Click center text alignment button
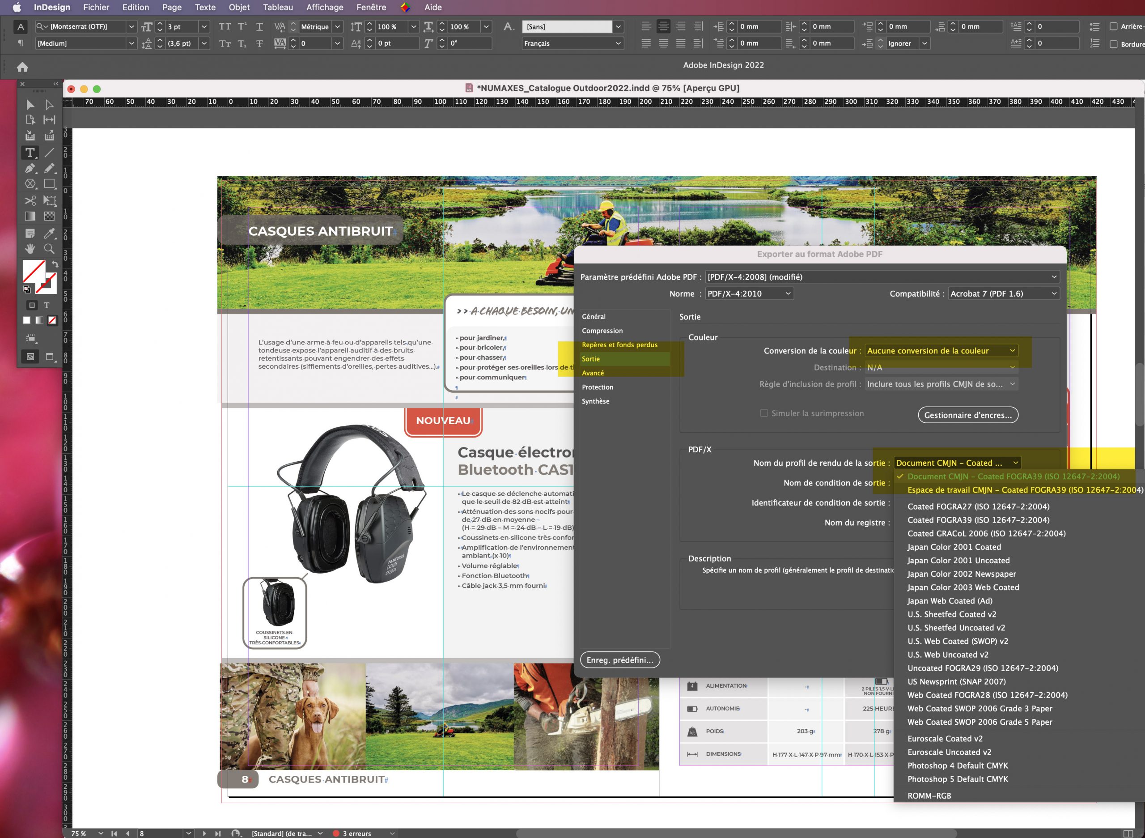 pyautogui.click(x=663, y=26)
